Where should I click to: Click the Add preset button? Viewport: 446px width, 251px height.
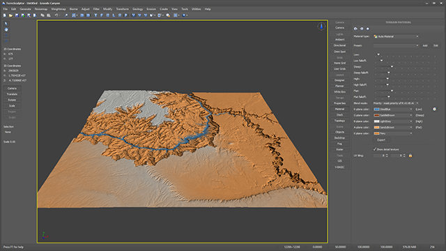425,45
